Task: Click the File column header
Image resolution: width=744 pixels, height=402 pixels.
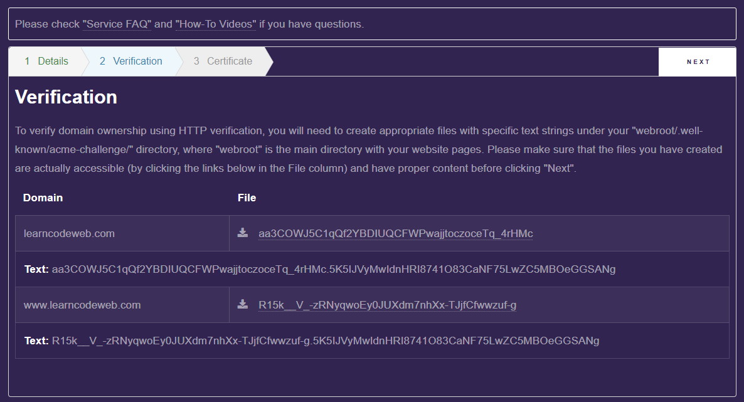Action: click(247, 198)
